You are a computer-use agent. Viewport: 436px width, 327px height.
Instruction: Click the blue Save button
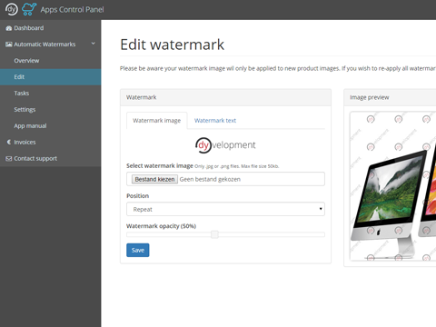coord(138,250)
